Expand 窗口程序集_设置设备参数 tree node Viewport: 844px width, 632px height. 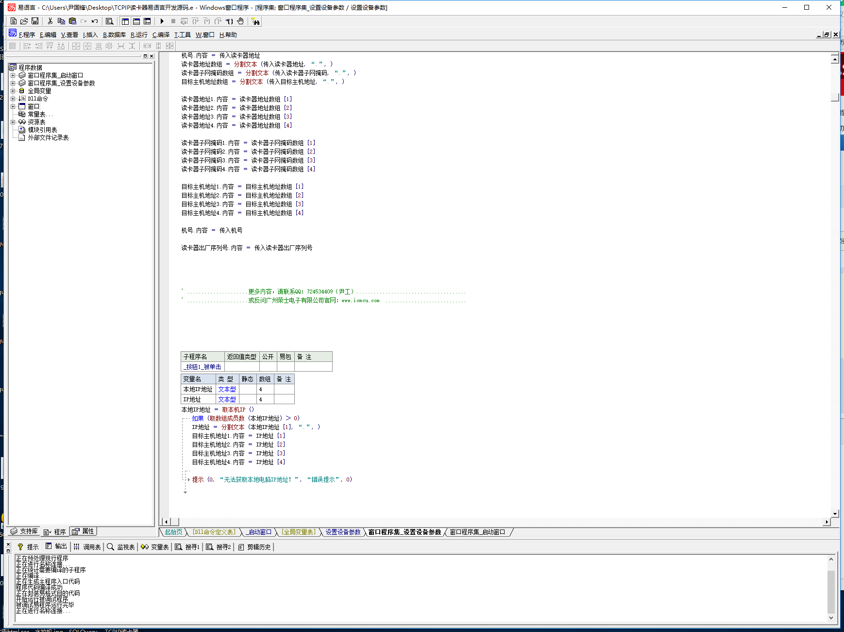(13, 83)
